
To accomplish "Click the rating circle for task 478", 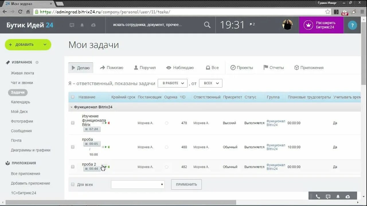I will (167, 123).
